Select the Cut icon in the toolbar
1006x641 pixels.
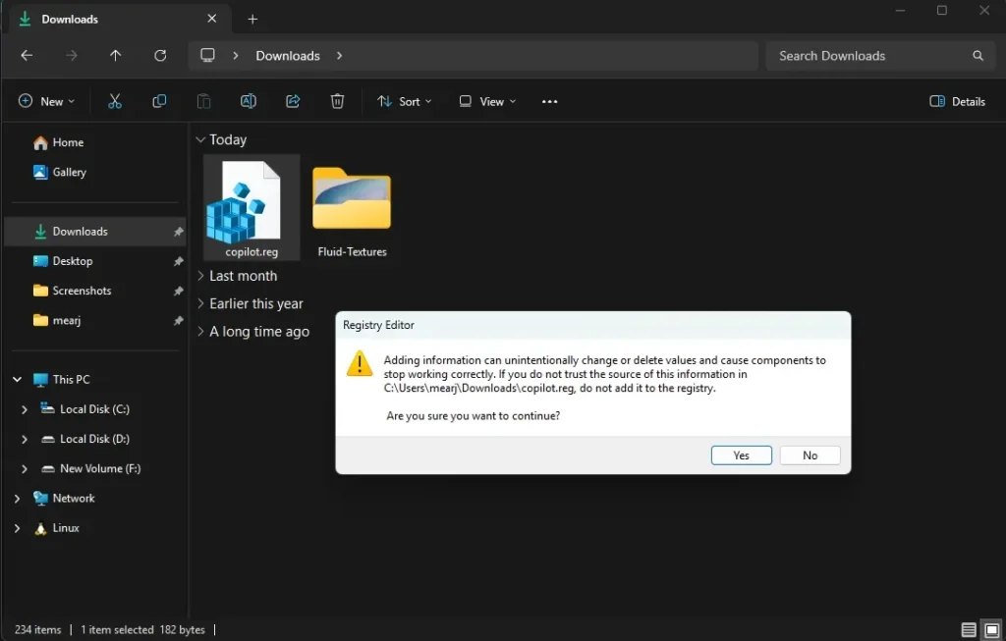coord(115,101)
